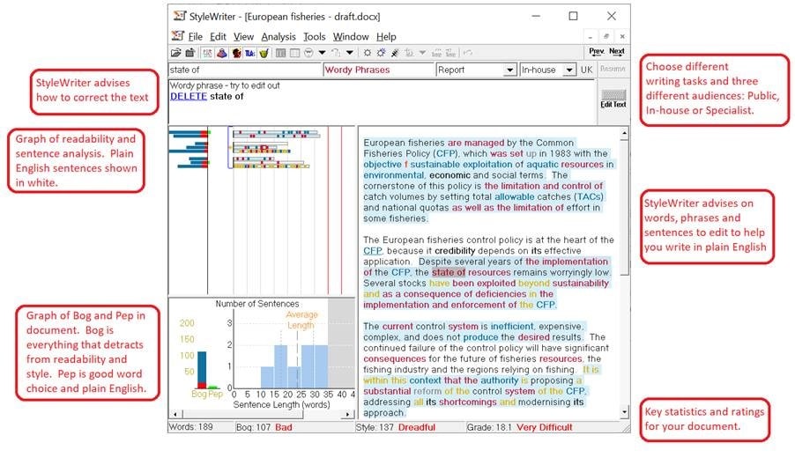
Task: Click the second panel layout icon
Action: (x=294, y=53)
